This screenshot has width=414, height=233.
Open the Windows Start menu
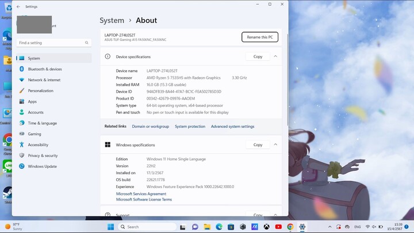[x=110, y=227]
